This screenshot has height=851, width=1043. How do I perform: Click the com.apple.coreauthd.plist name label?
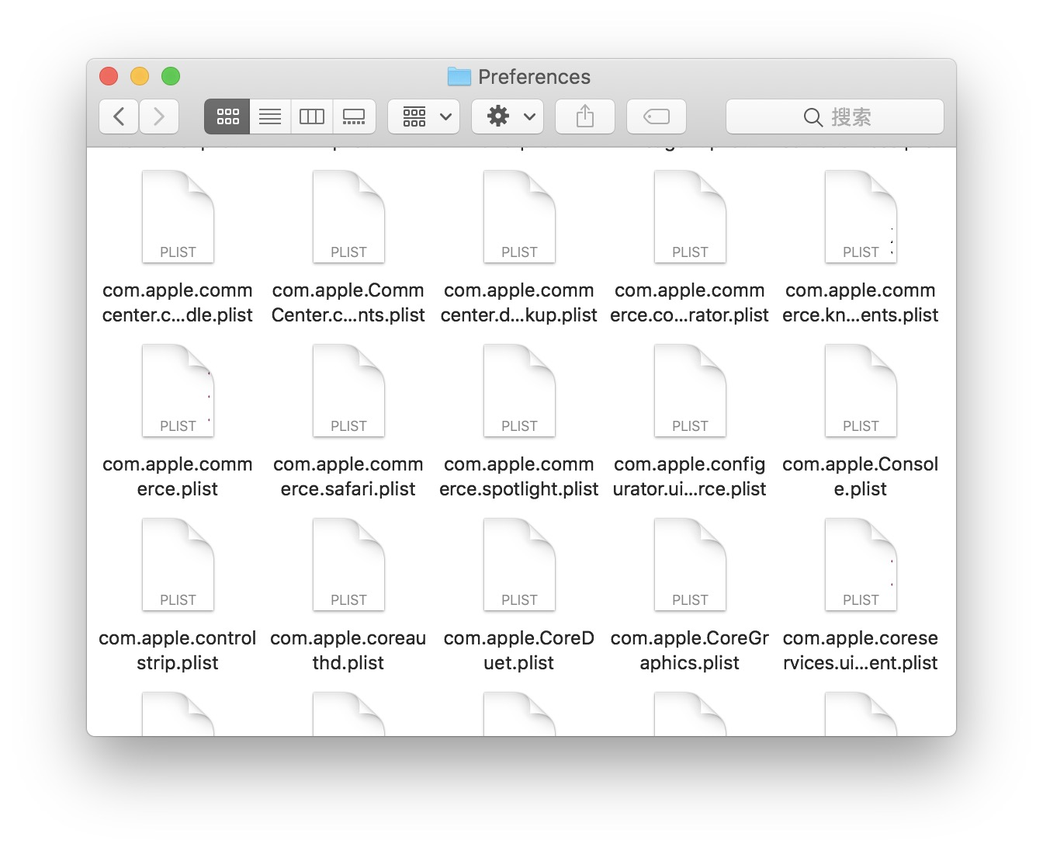coord(348,651)
